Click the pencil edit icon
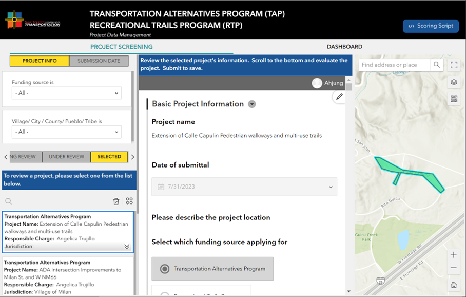This screenshot has width=466, height=297. 339,97
